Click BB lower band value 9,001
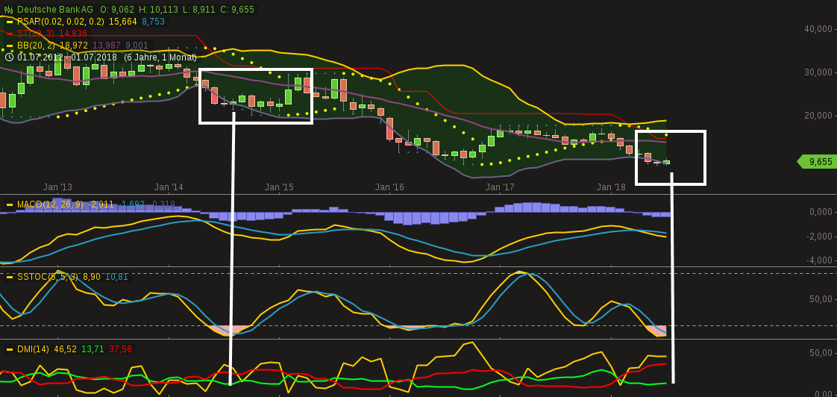Screen dimensions: 837x397 [137, 45]
